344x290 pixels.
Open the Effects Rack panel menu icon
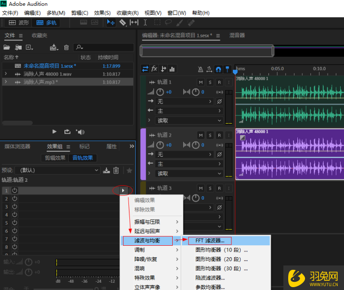68,147
